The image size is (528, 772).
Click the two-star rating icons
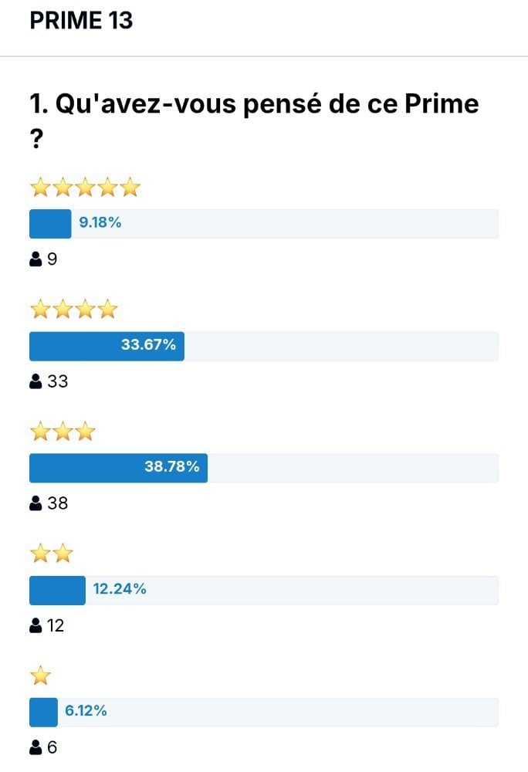point(52,554)
